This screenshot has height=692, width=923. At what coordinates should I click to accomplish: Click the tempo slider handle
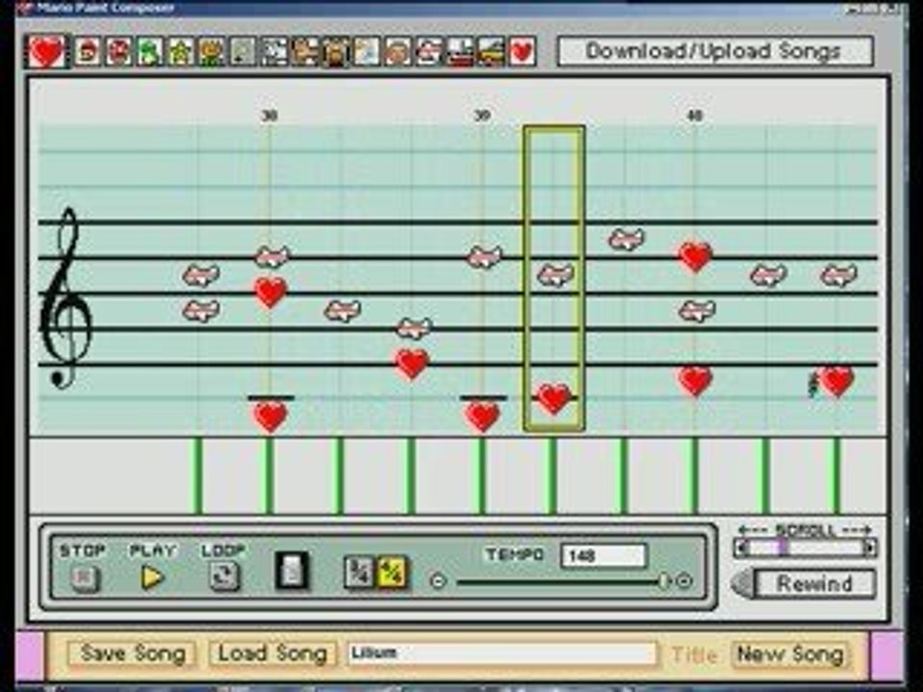tap(664, 581)
